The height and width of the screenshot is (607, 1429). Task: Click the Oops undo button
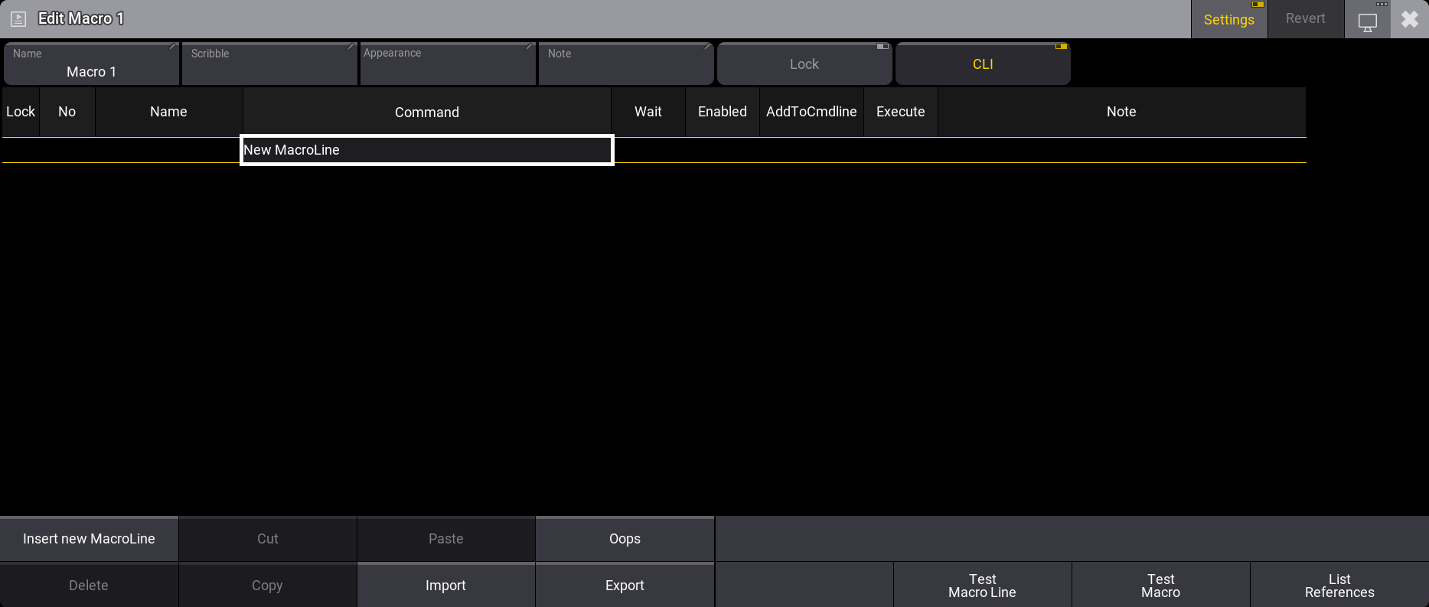click(625, 539)
